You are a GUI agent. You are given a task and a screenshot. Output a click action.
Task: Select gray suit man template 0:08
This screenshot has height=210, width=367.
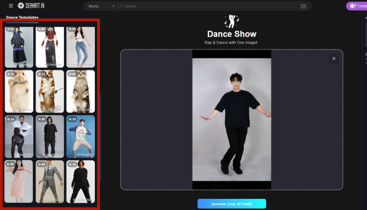coord(50,181)
